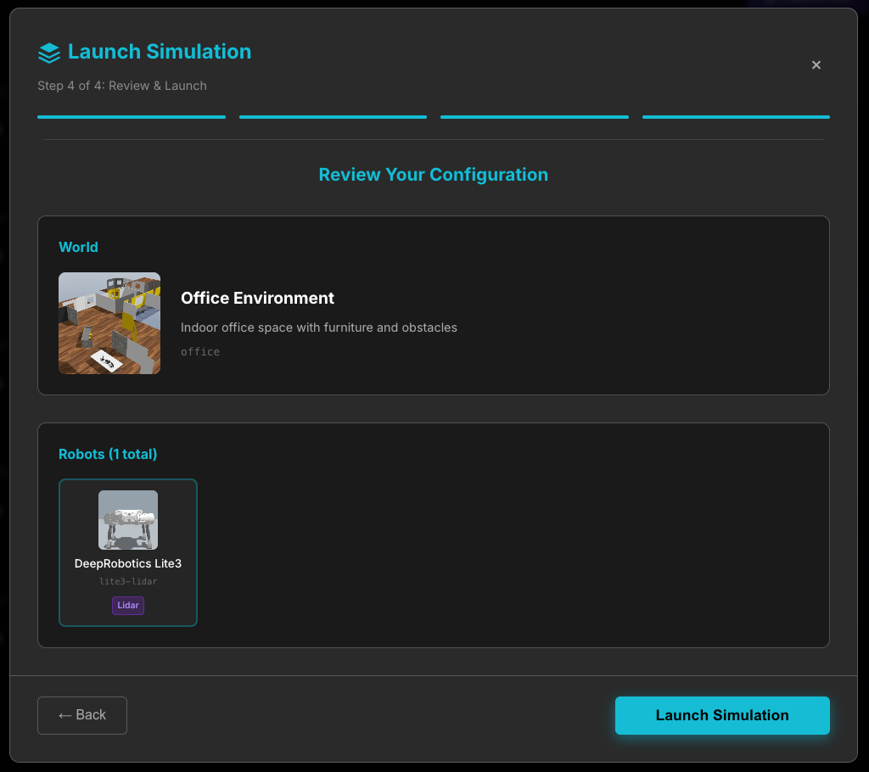Image resolution: width=869 pixels, height=772 pixels.
Task: Click the purple Lidar badge
Action: click(128, 606)
